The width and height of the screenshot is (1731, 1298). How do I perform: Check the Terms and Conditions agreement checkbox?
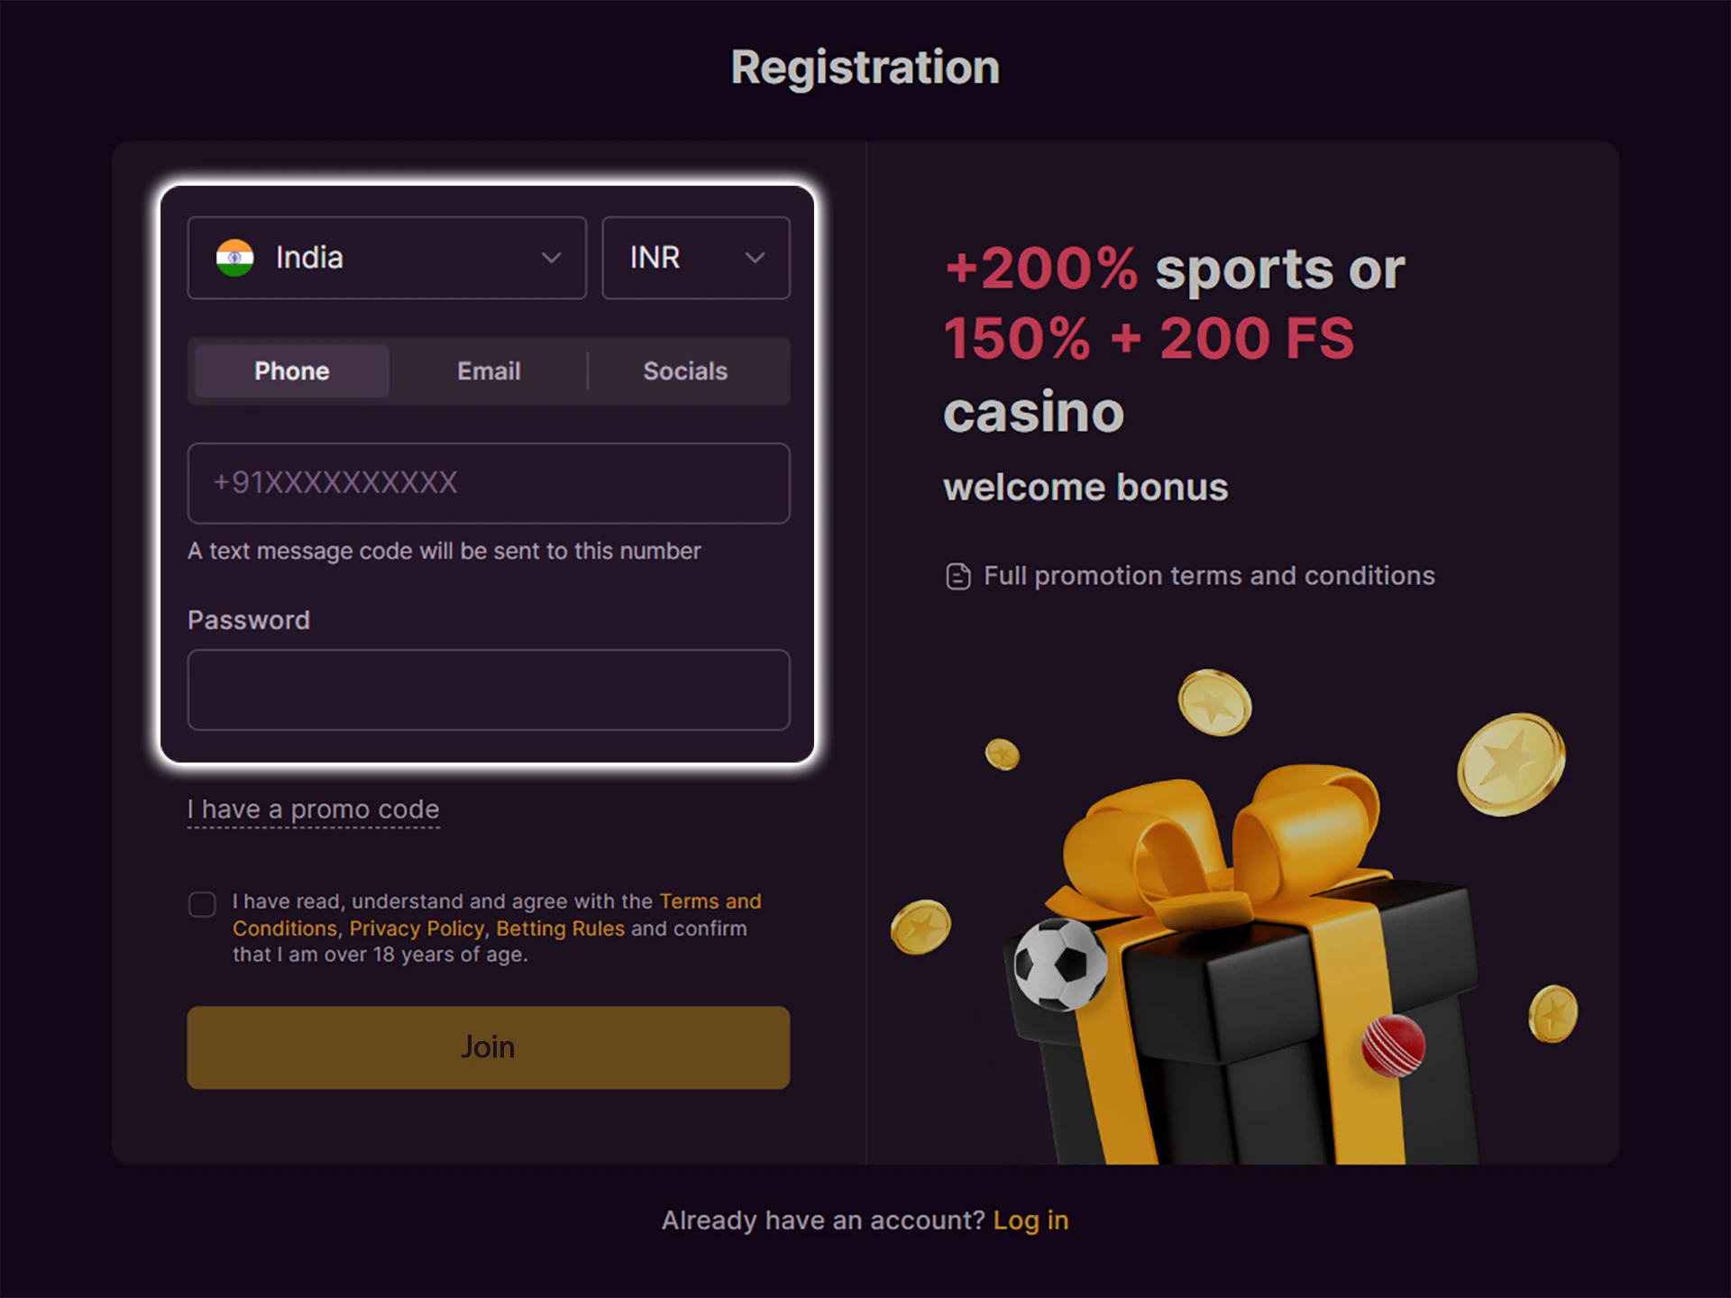(203, 904)
